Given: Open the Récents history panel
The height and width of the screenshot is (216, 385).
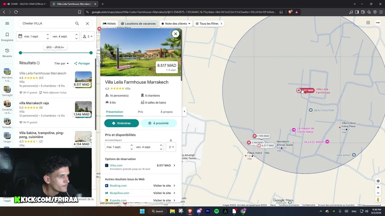Looking at the screenshot, I should (7, 53).
